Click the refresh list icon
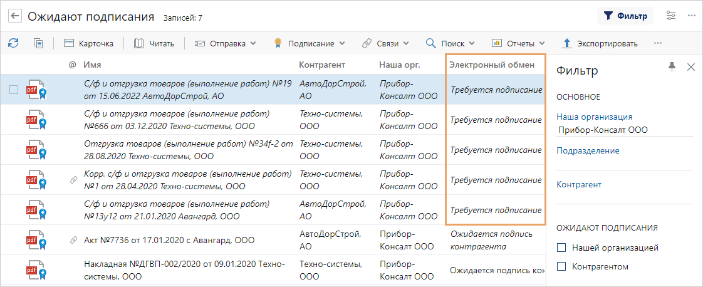703x287 pixels. (x=13, y=43)
